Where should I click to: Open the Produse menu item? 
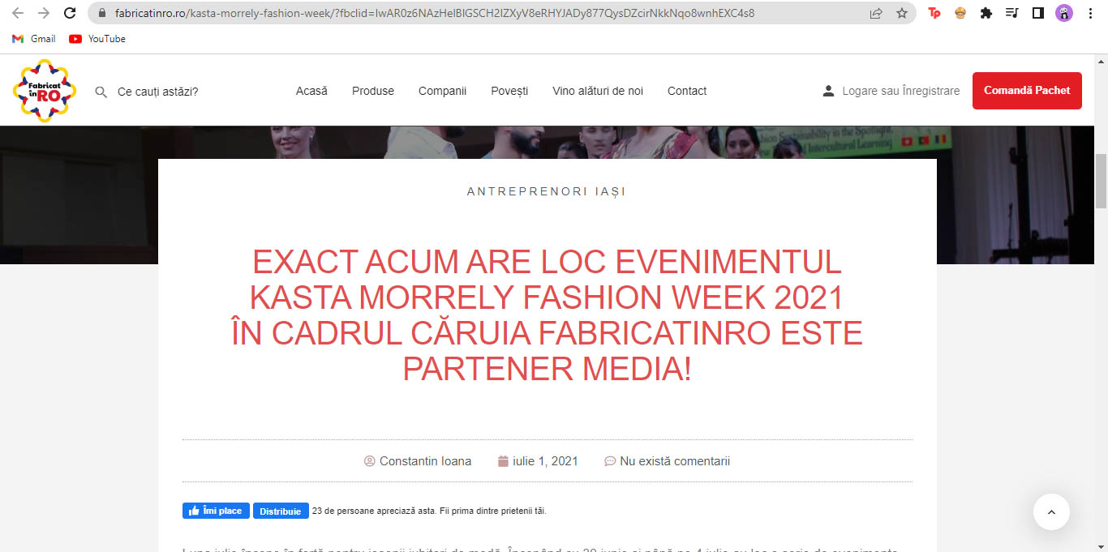pos(373,91)
